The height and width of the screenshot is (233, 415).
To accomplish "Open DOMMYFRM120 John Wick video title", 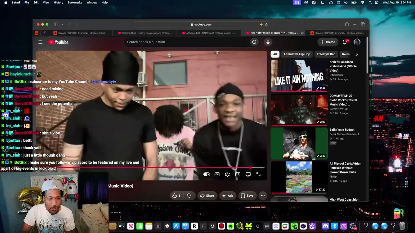I will pos(343,100).
